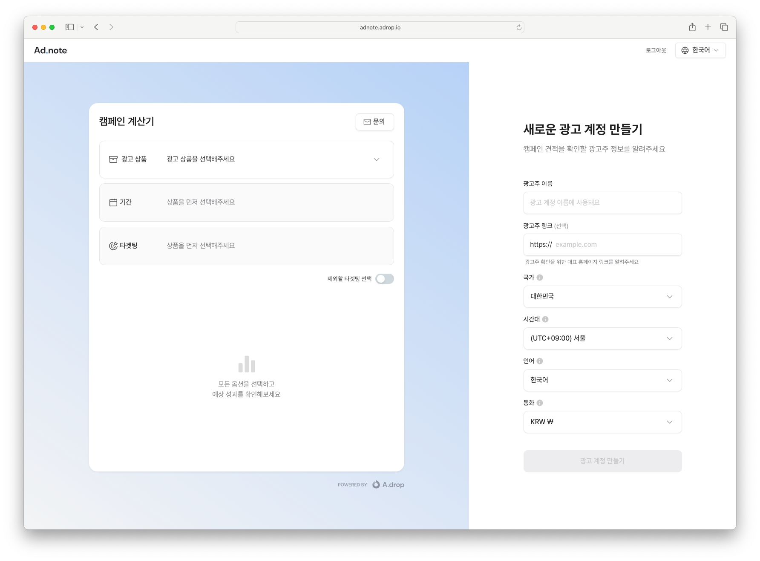Show Safari tab overview icon
Image resolution: width=760 pixels, height=561 pixels.
pos(724,27)
